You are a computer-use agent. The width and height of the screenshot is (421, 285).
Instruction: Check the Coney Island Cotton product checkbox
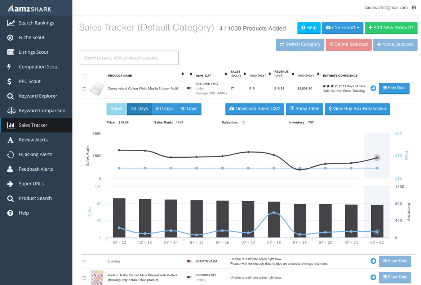click(x=84, y=89)
